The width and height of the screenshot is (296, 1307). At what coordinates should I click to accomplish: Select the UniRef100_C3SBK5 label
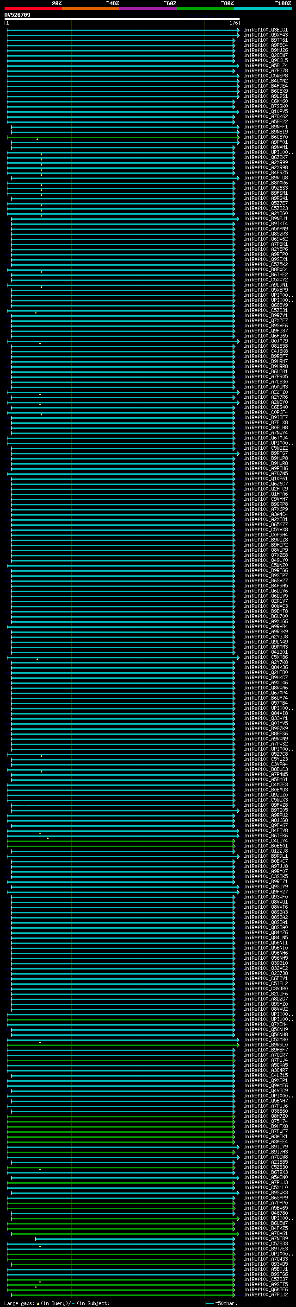point(265,876)
